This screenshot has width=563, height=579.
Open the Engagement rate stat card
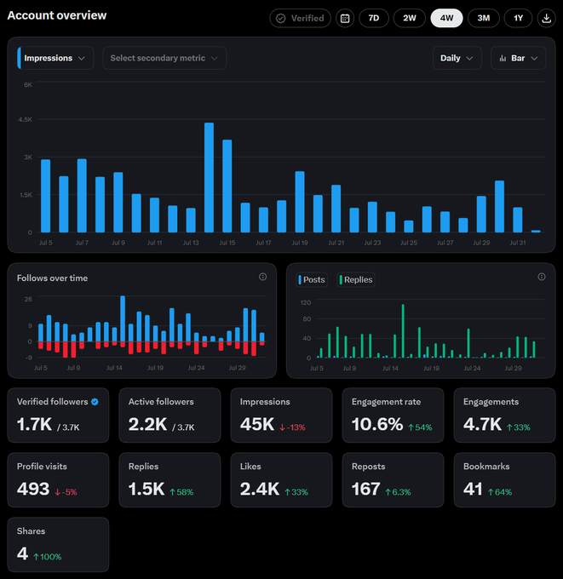point(393,415)
